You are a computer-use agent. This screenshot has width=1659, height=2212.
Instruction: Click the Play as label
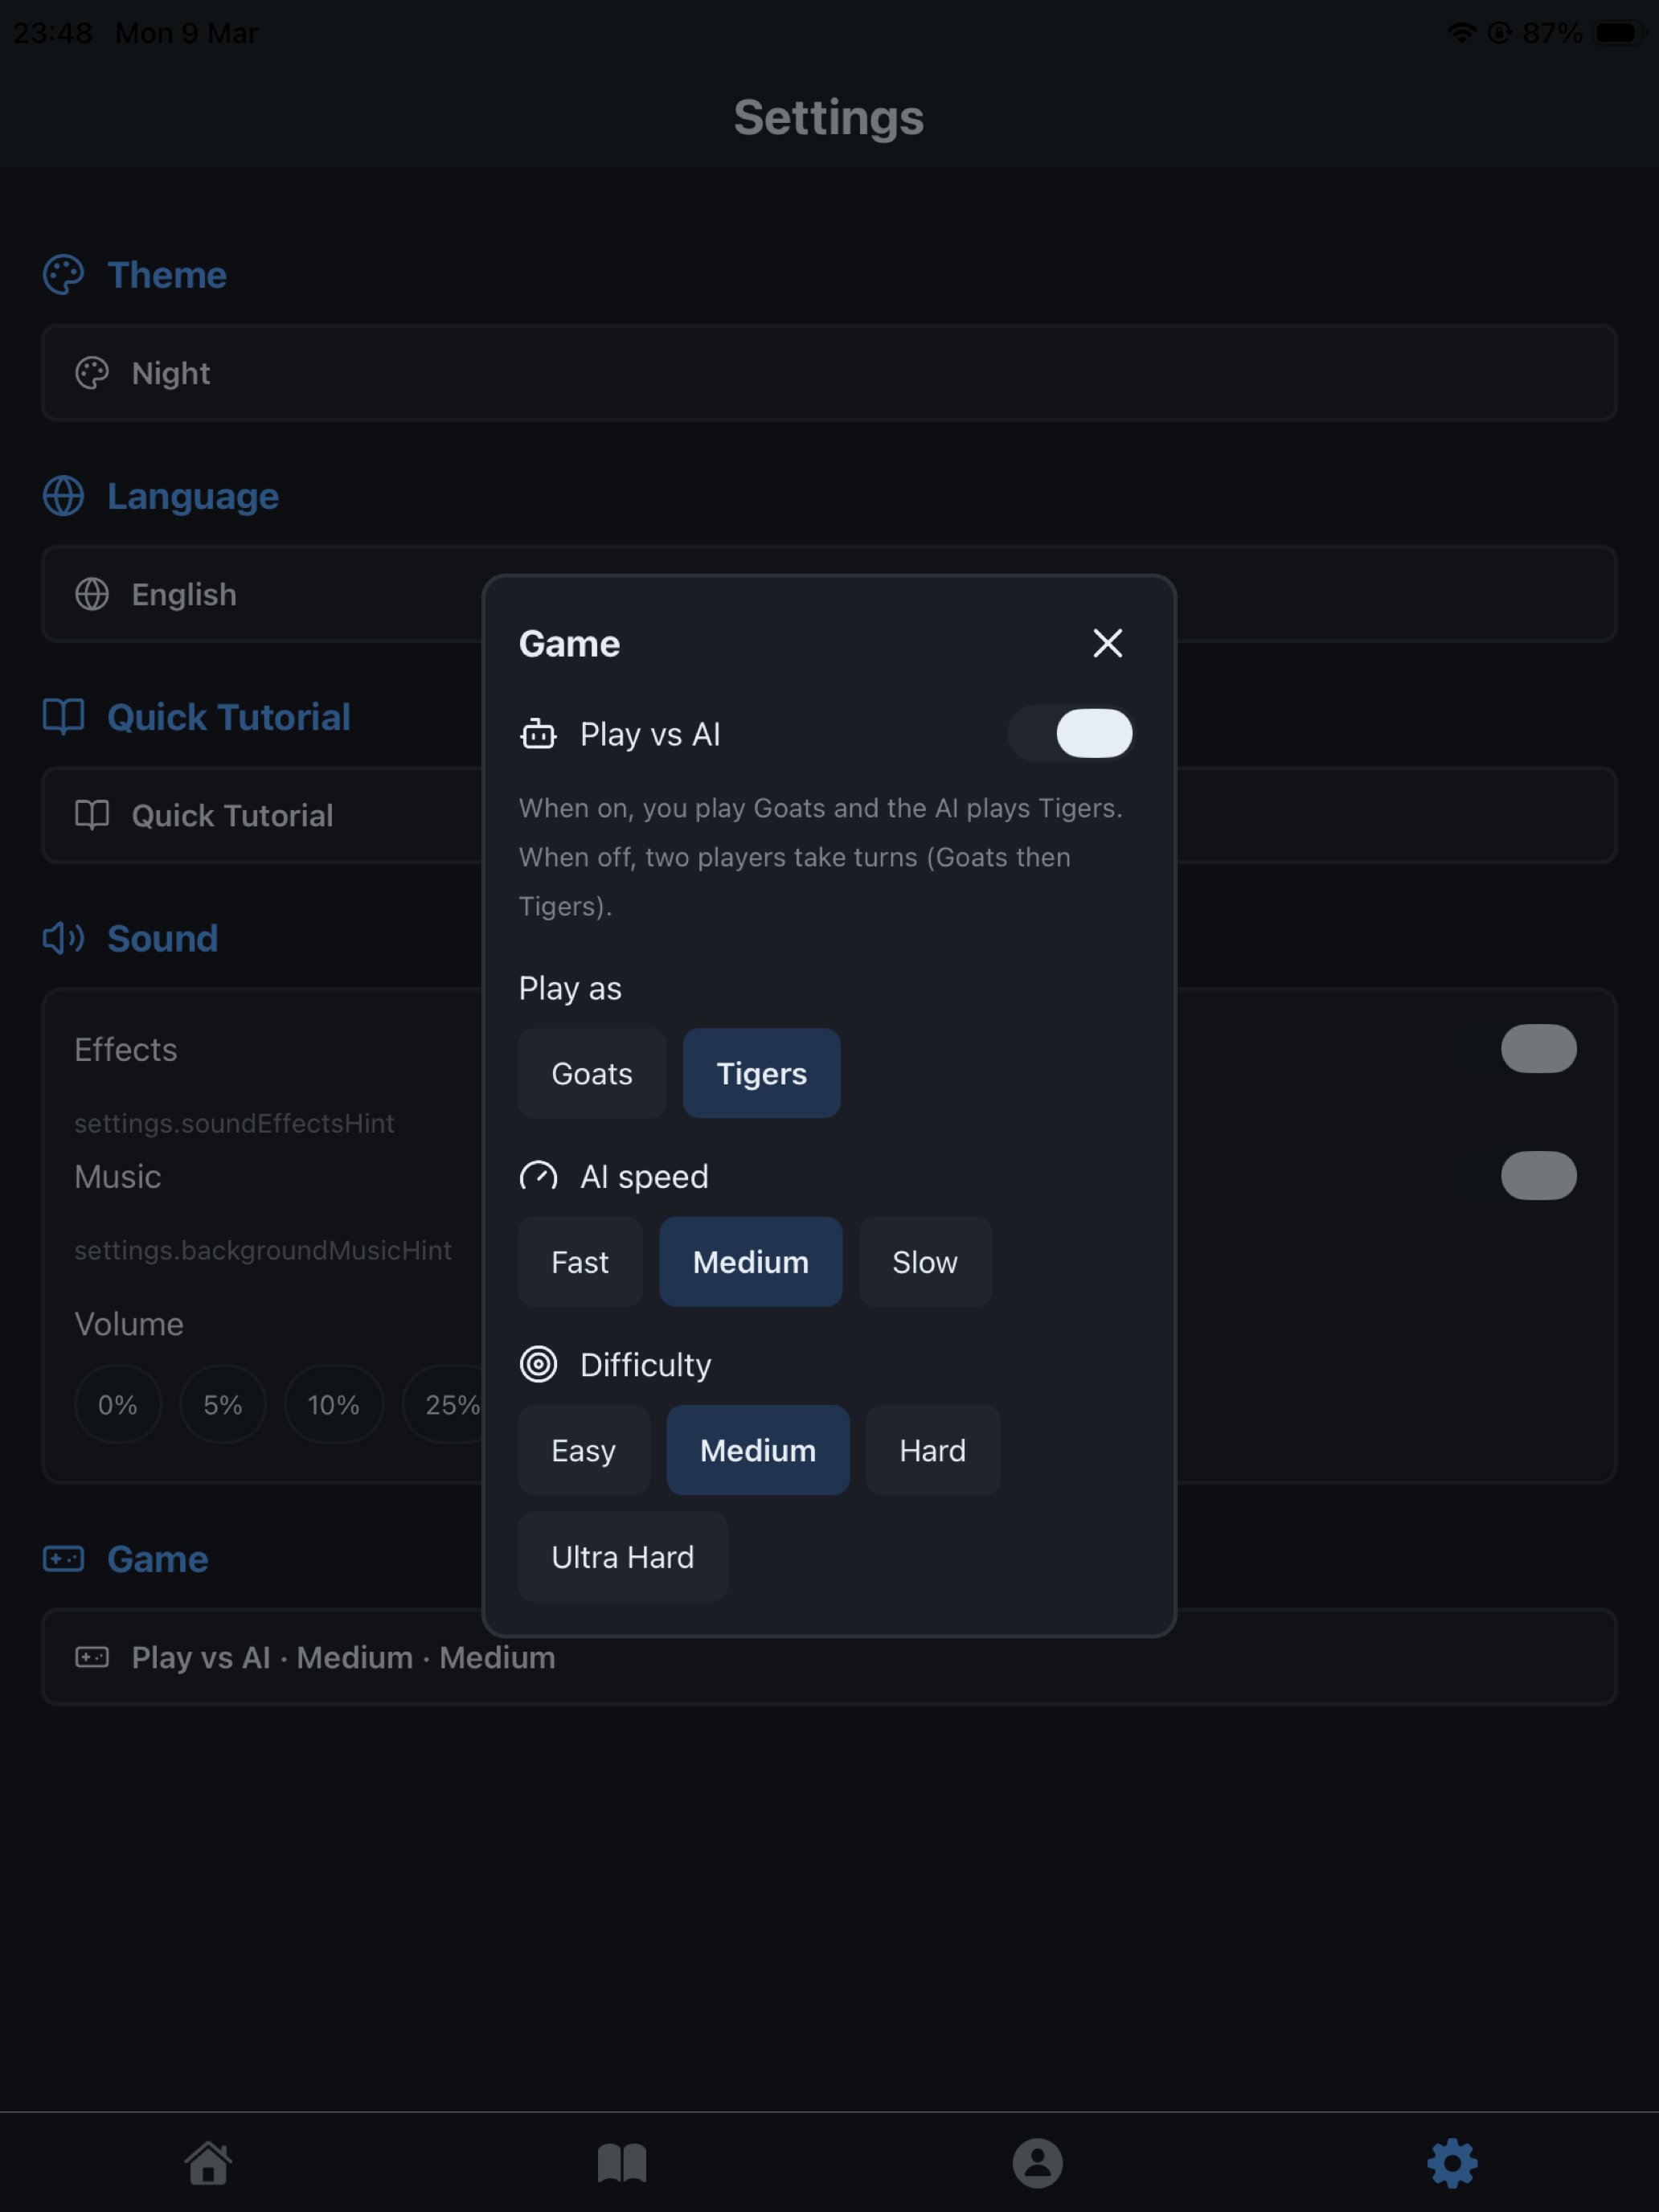[x=570, y=989]
